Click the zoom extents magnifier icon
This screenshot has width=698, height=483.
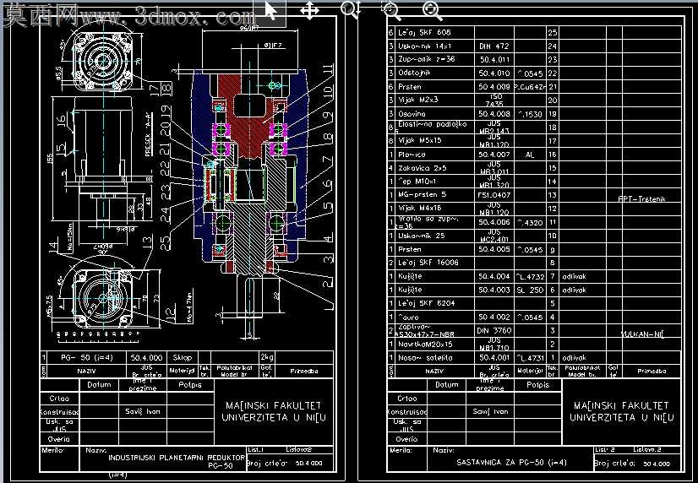click(x=432, y=10)
